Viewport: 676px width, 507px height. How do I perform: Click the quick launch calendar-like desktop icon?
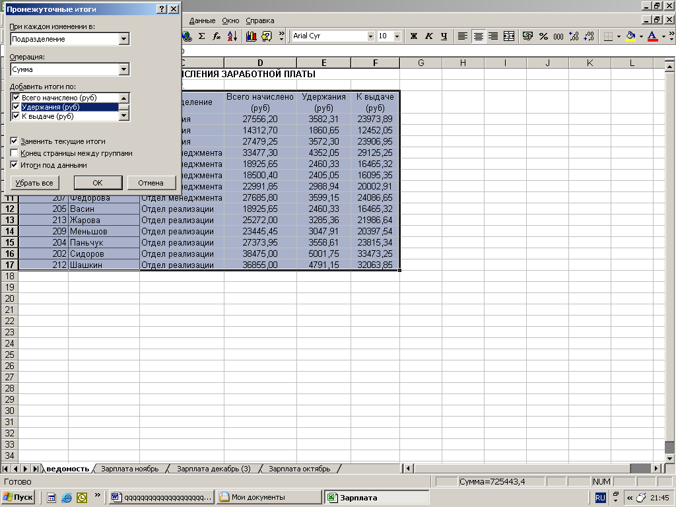click(51, 498)
